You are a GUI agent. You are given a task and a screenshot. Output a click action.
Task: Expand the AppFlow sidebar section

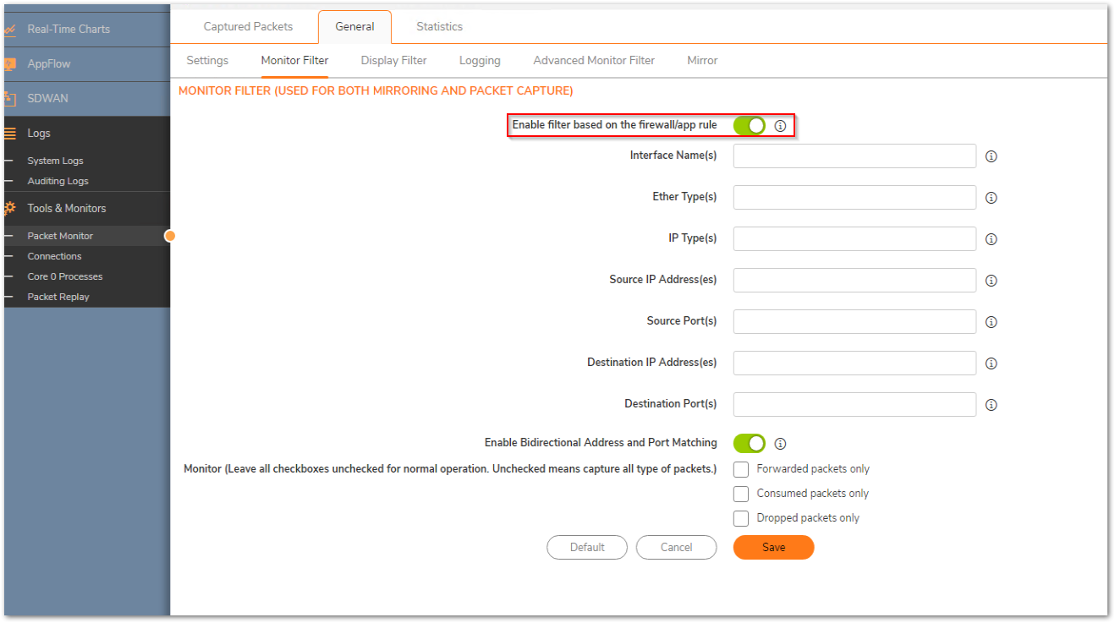[x=49, y=63]
